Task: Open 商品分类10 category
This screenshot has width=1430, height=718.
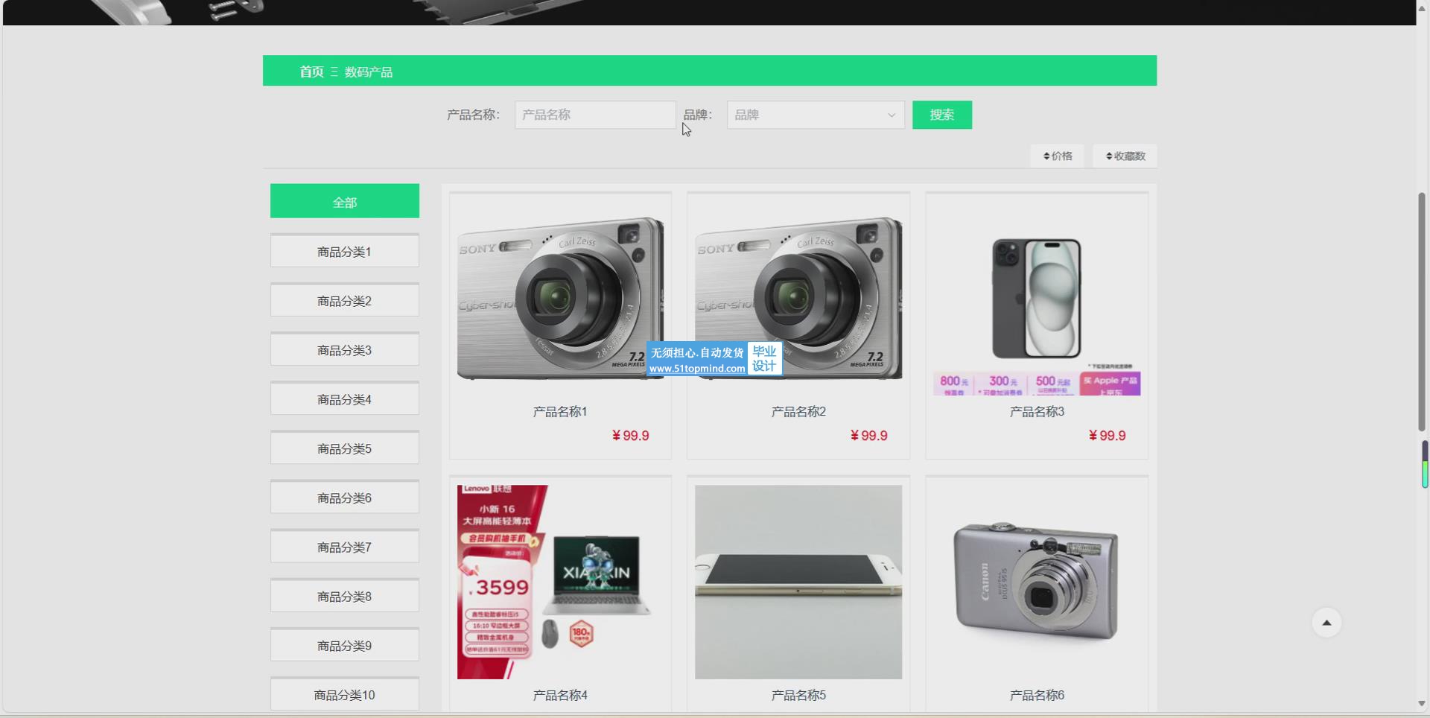Action: click(x=344, y=694)
